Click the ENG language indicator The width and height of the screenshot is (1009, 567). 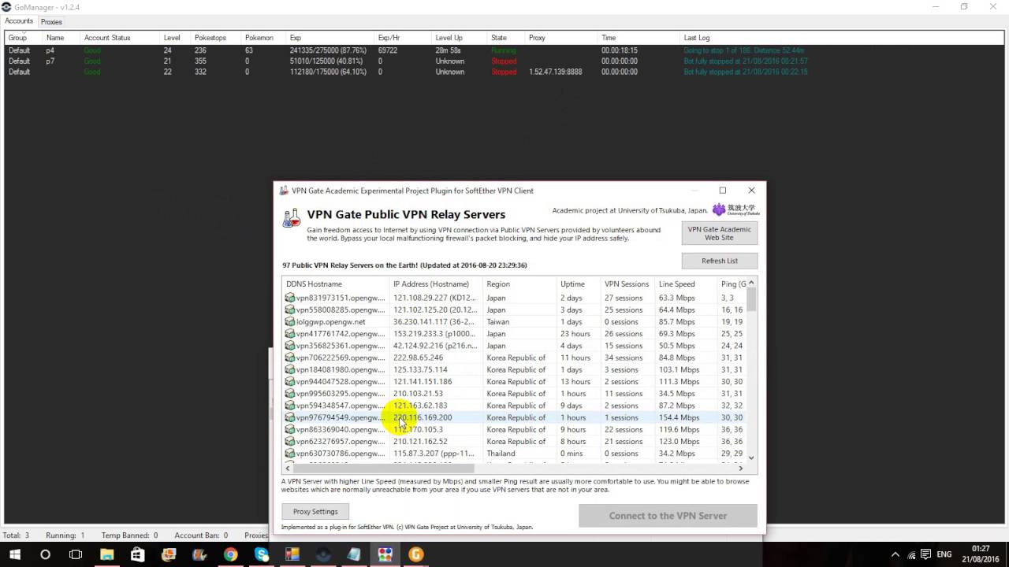coord(944,554)
